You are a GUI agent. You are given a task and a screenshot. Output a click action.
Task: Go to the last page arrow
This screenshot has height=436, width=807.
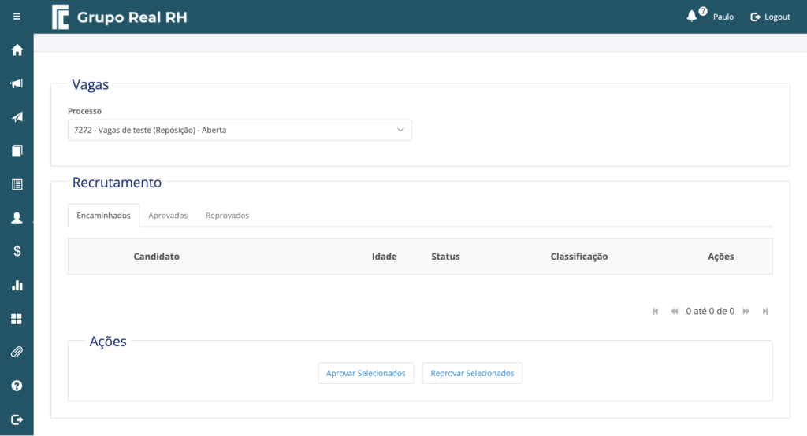[x=765, y=311]
